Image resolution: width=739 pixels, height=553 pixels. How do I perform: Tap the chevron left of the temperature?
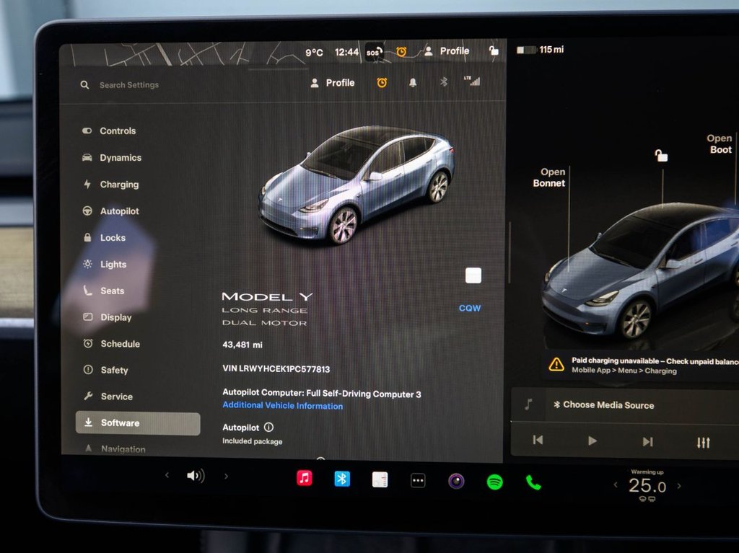pos(614,486)
